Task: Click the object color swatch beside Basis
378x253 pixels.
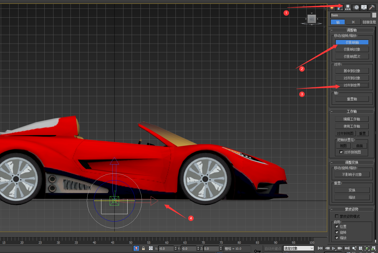Action: [374, 15]
